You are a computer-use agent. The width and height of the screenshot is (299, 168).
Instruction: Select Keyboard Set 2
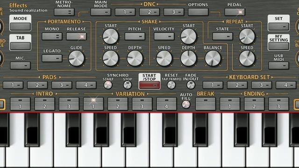(x=237, y=85)
